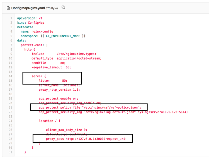Click the 'keepalive_timeout 65;' line
Viewport: 209px width, 159px height.
tap(51, 67)
